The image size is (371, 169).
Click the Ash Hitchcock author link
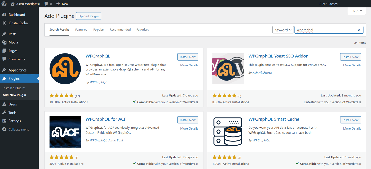262,72
